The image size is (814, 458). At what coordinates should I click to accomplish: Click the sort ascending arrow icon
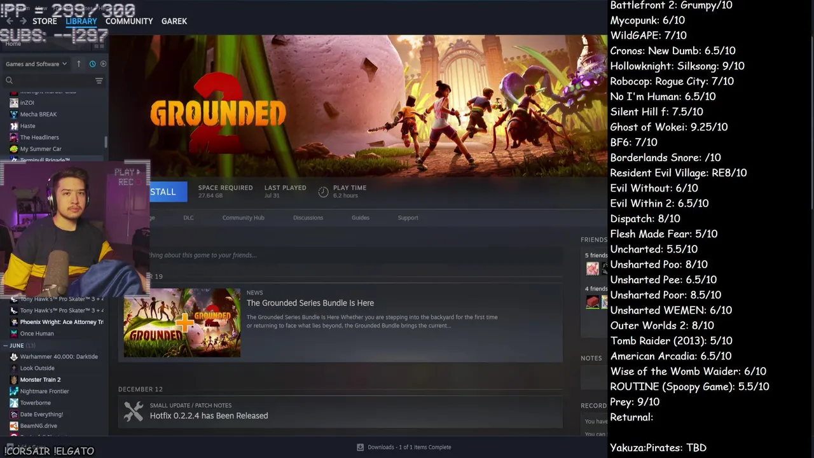click(79, 64)
